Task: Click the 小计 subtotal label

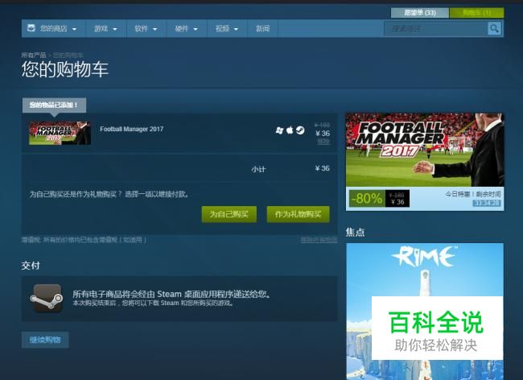Action: pos(258,169)
